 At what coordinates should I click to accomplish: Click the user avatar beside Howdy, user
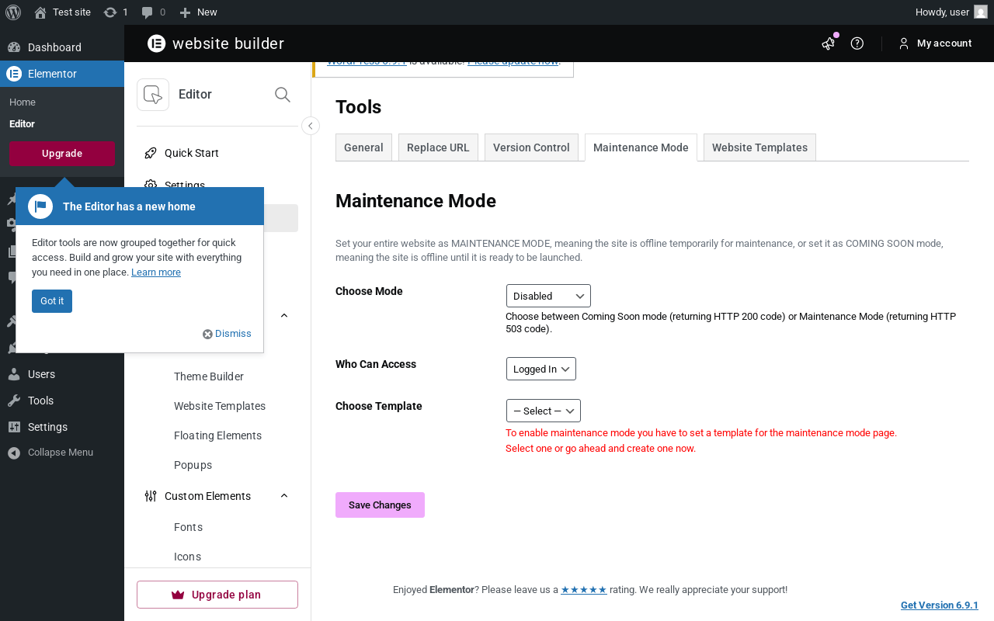(x=981, y=12)
